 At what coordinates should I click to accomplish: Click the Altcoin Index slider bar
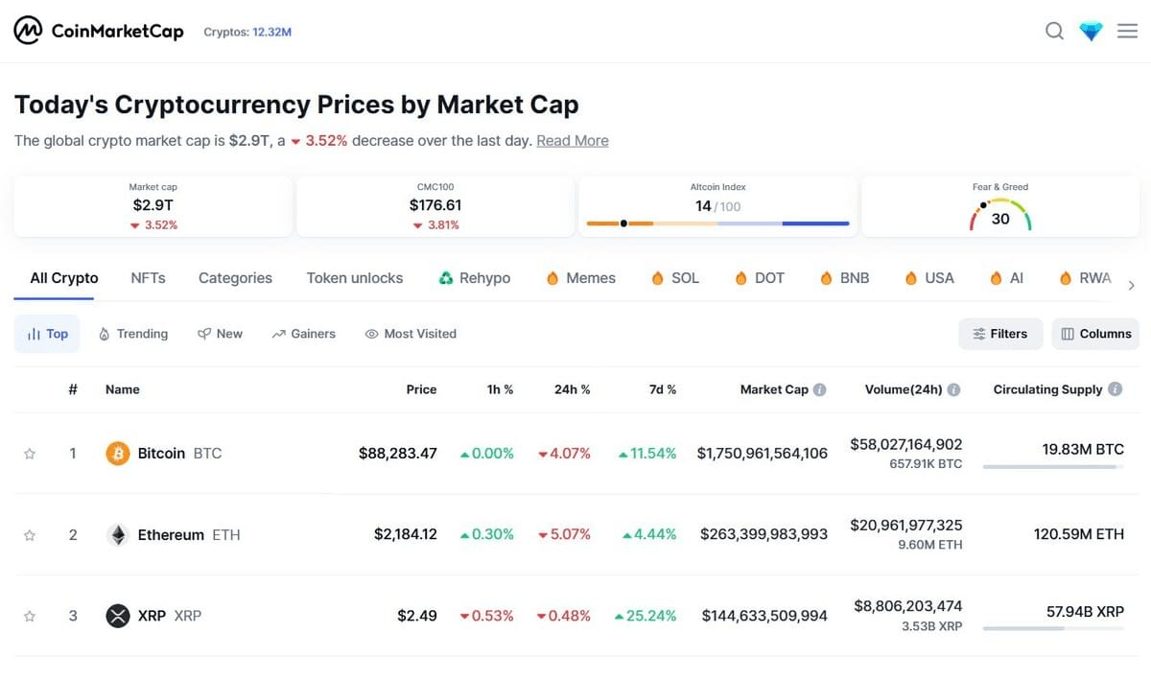(717, 223)
